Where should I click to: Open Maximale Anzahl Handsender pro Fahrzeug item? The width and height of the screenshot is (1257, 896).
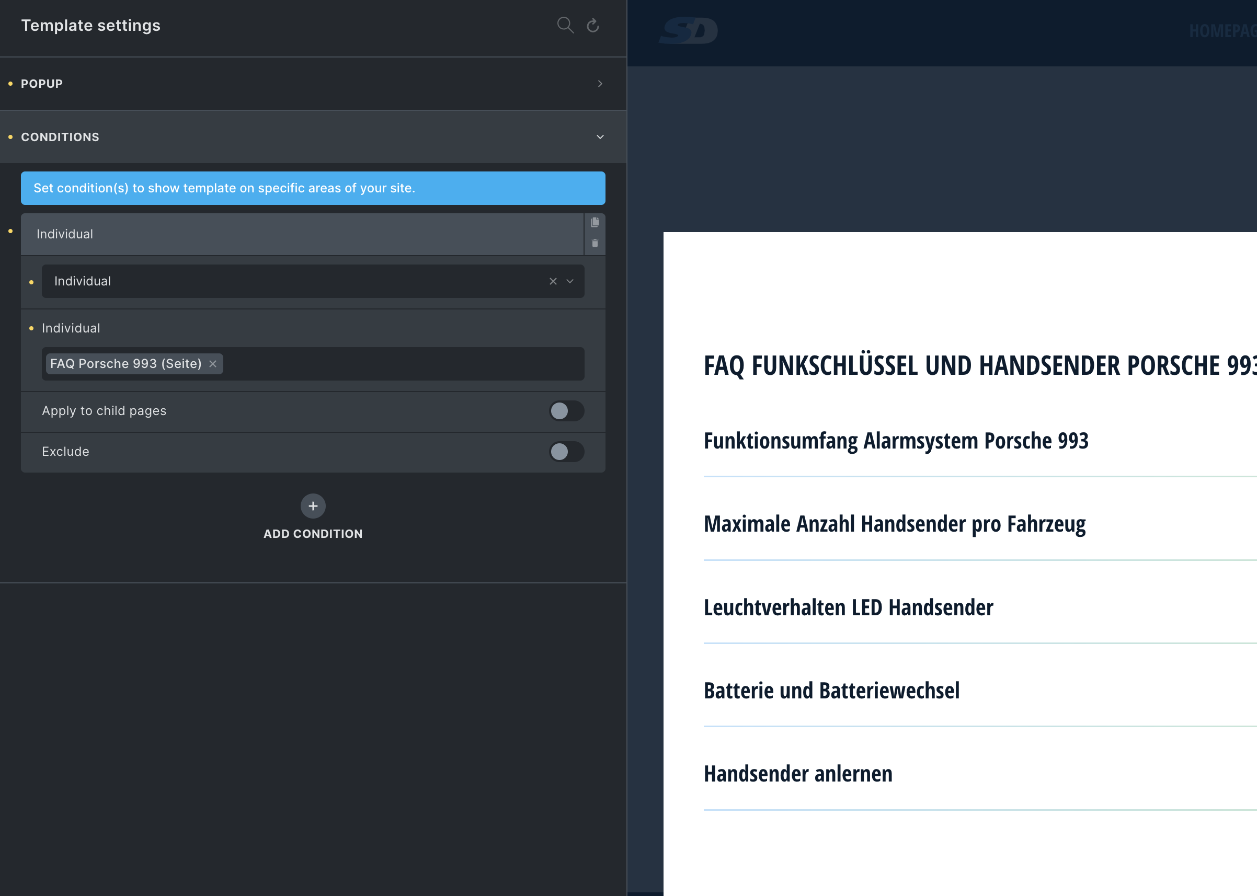pos(895,524)
